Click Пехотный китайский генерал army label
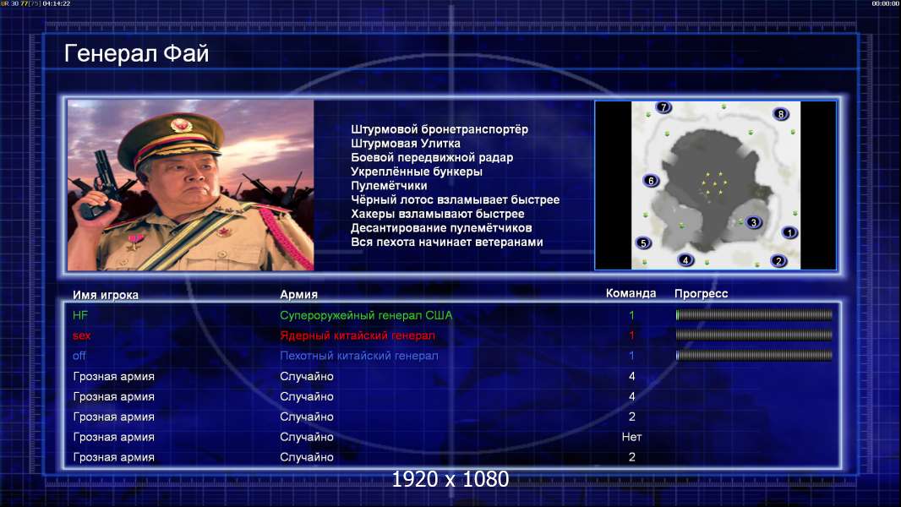The image size is (901, 507). (359, 356)
